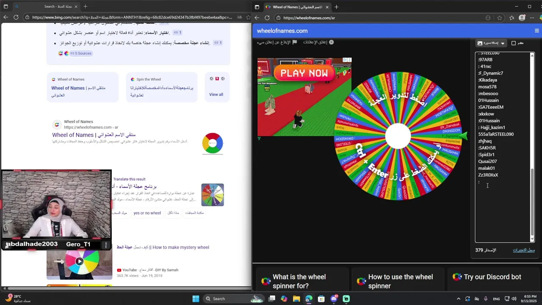Open the browser three-dots settings menu

pos(532,18)
